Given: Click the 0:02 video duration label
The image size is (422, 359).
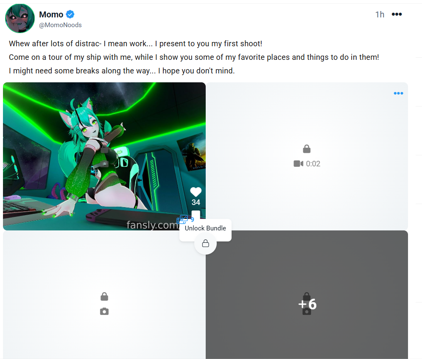Looking at the screenshot, I should click(x=313, y=164).
